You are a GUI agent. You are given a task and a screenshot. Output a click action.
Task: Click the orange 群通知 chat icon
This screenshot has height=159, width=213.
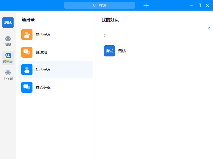27,52
